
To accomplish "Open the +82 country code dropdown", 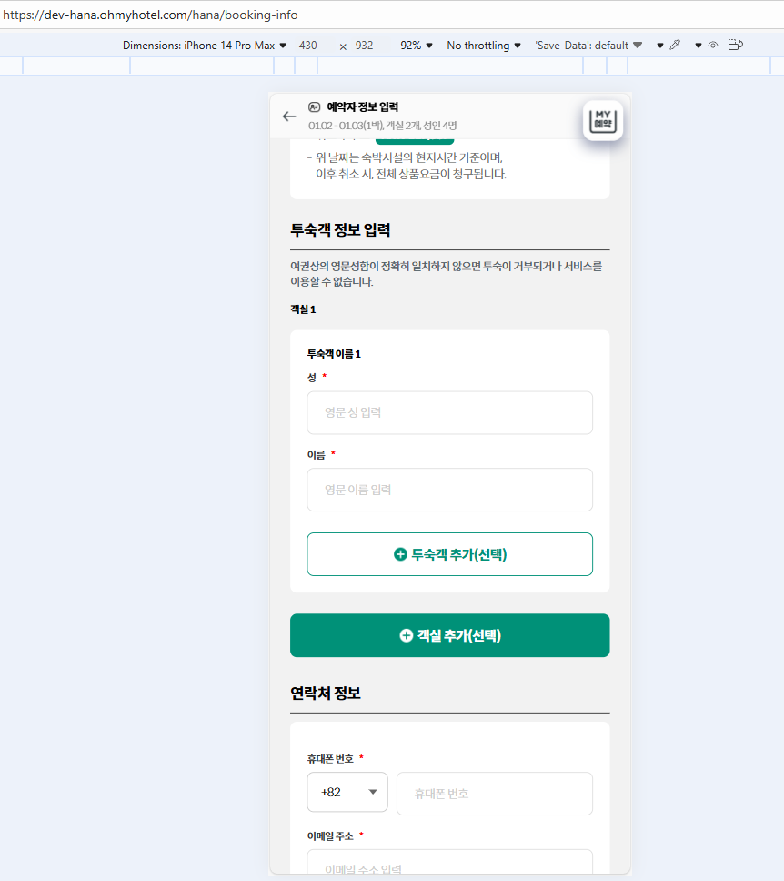I will click(x=347, y=792).
